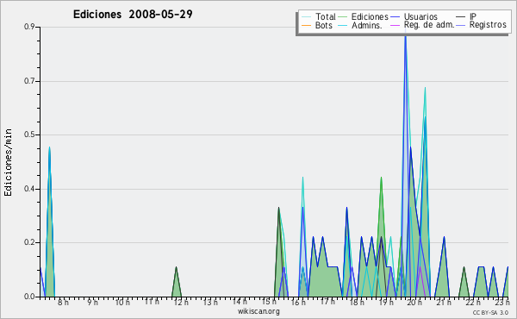517x319 pixels.
Task: Click the '20 h' x-axis label
Action: (x=414, y=302)
